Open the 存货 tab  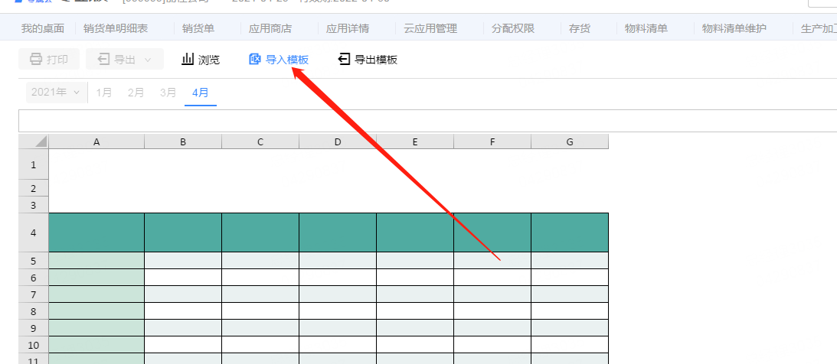coord(580,28)
